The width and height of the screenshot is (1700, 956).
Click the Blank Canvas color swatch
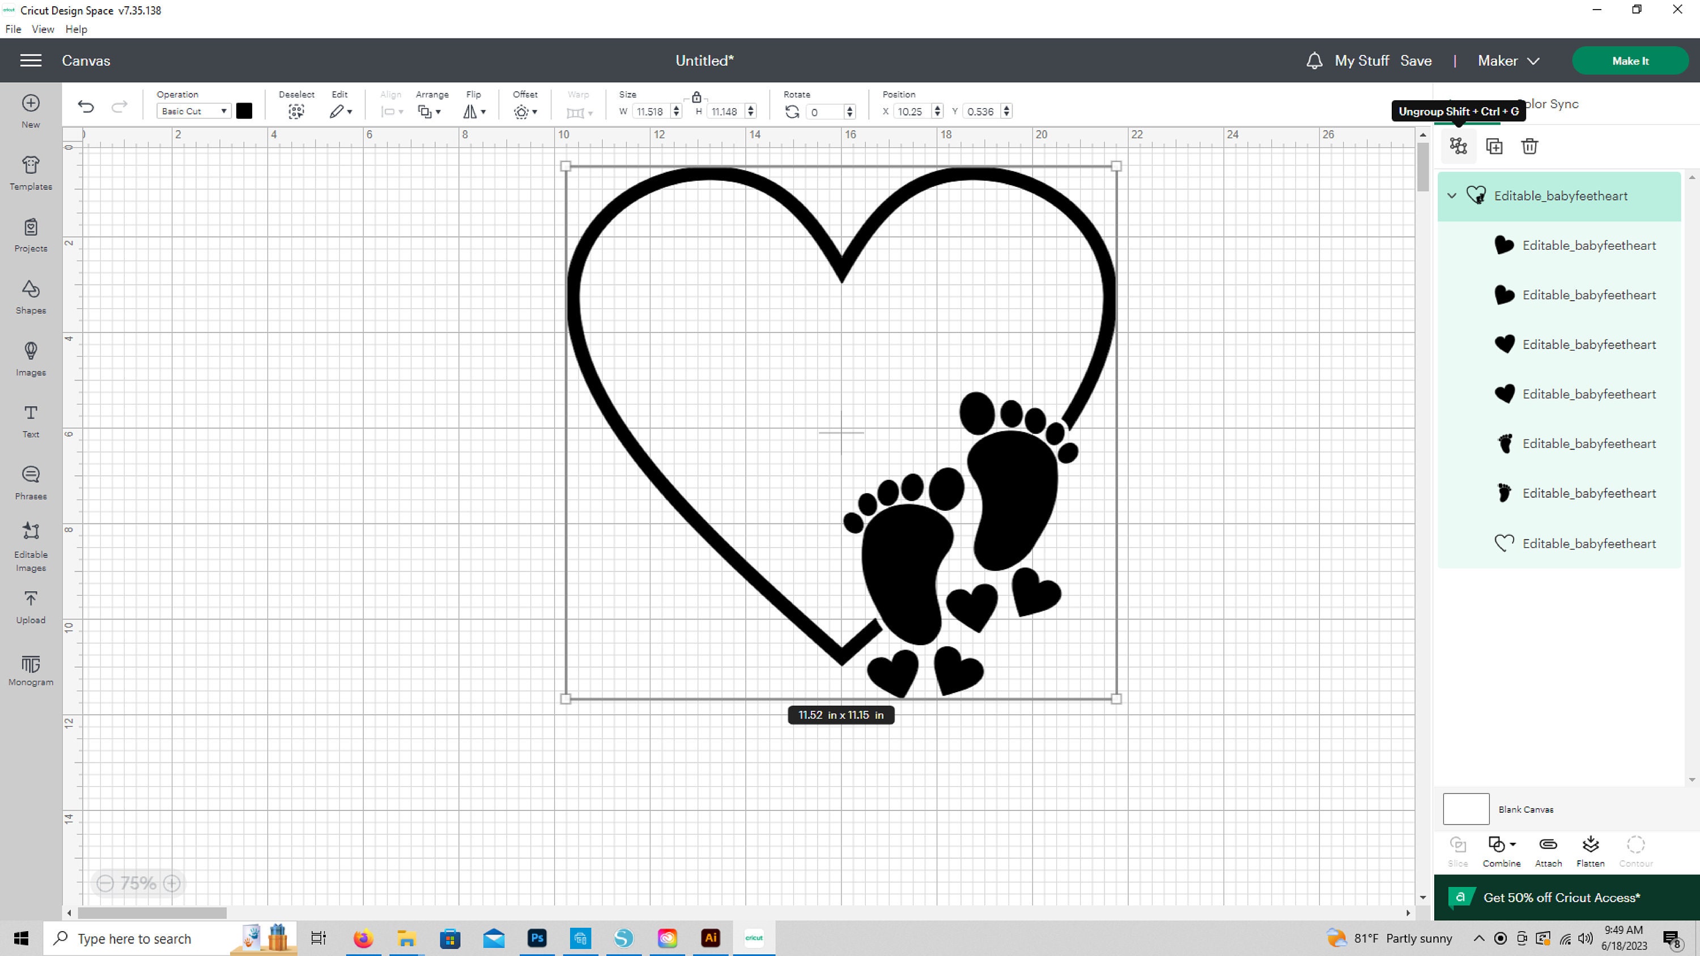pyautogui.click(x=1466, y=809)
